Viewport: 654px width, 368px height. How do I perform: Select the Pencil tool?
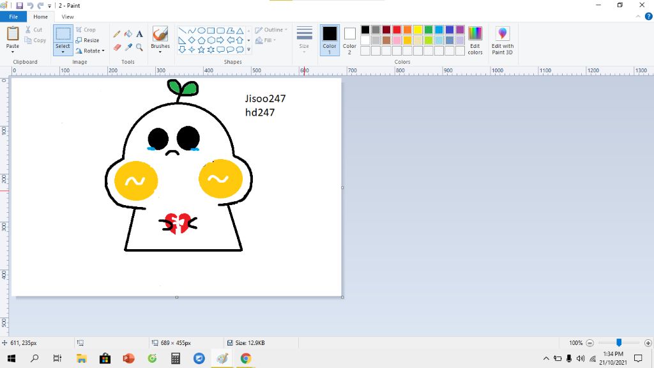coord(117,34)
